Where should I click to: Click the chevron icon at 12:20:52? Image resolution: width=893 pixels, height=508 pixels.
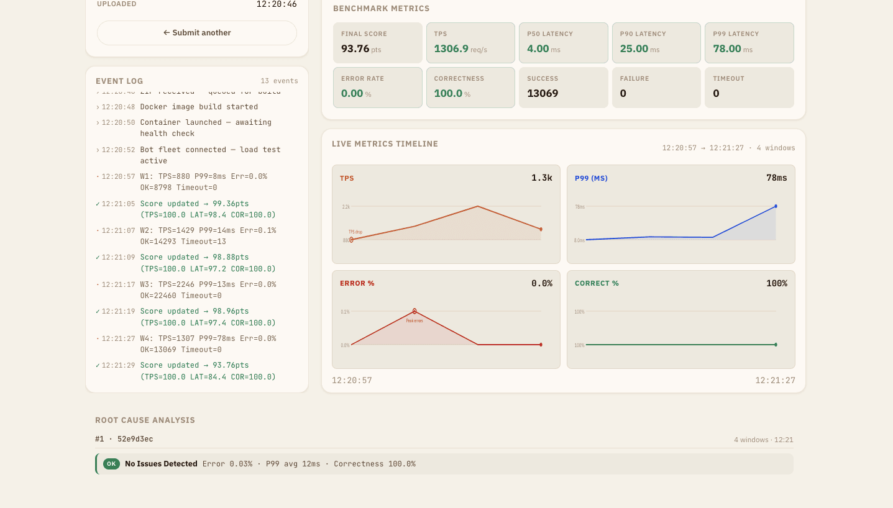point(98,150)
